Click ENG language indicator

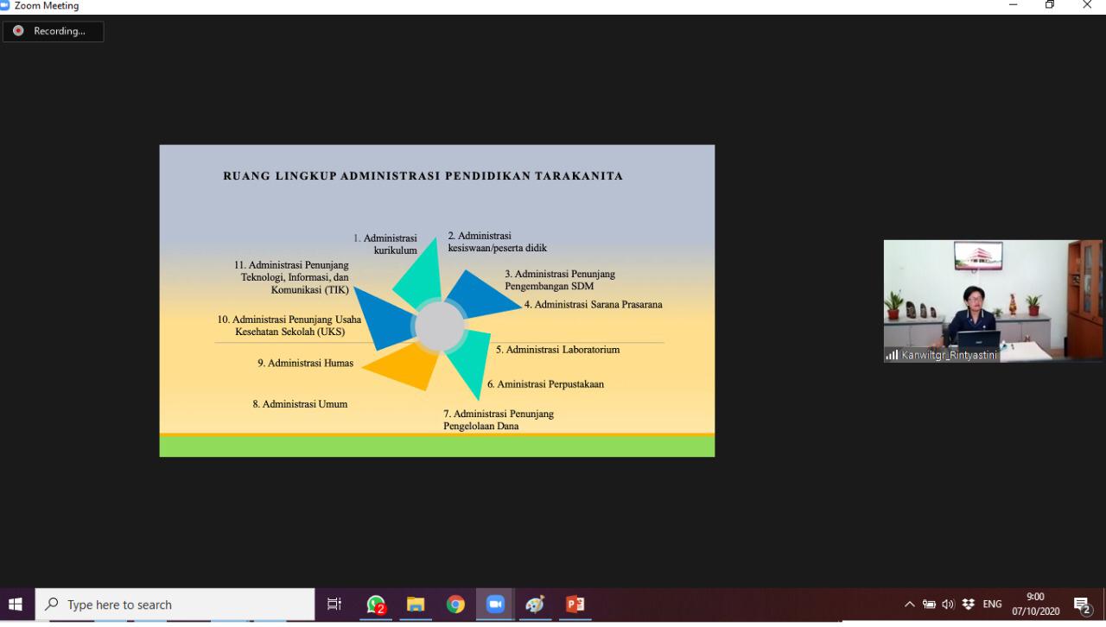pos(992,605)
